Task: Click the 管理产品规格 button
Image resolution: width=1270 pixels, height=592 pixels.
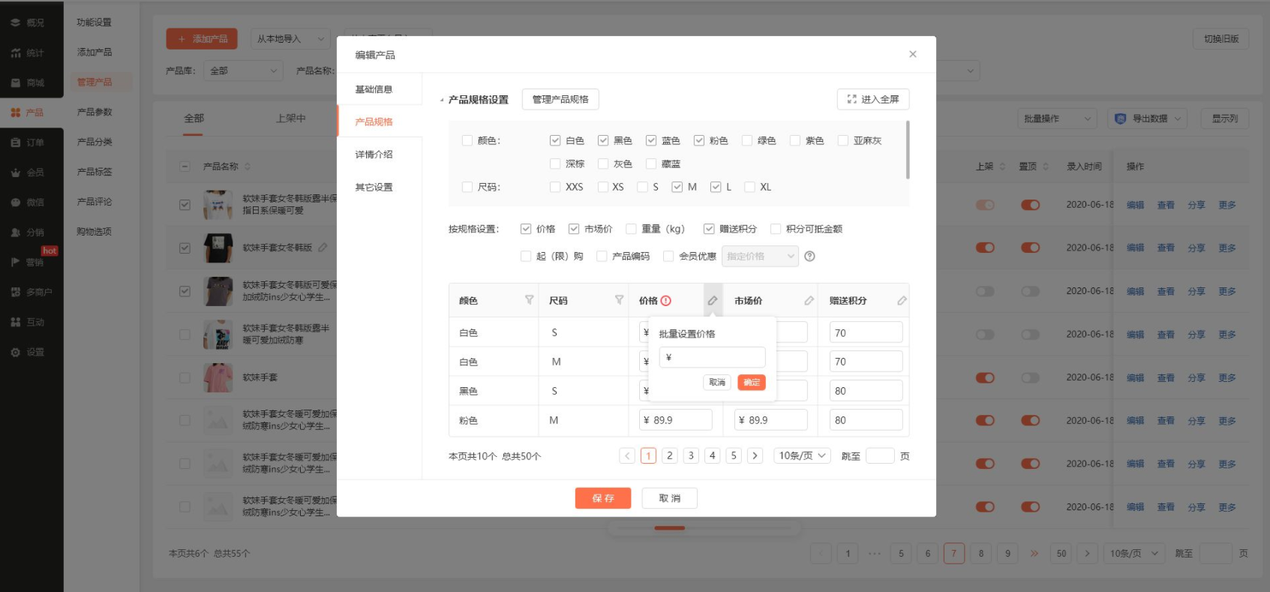Action: click(x=560, y=99)
